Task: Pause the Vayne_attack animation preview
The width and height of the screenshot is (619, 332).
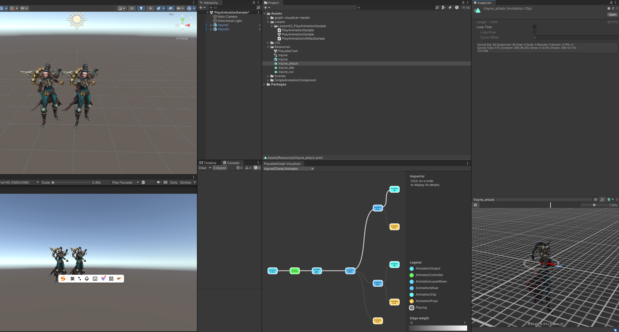Action: [475, 205]
